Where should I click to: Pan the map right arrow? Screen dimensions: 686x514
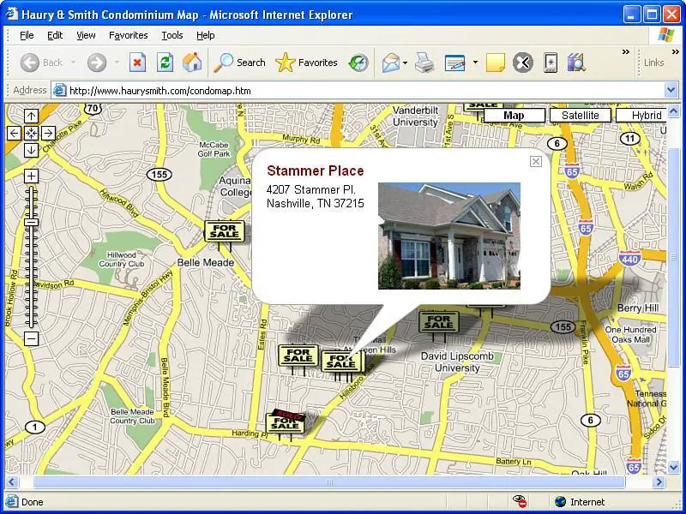pyautogui.click(x=48, y=133)
